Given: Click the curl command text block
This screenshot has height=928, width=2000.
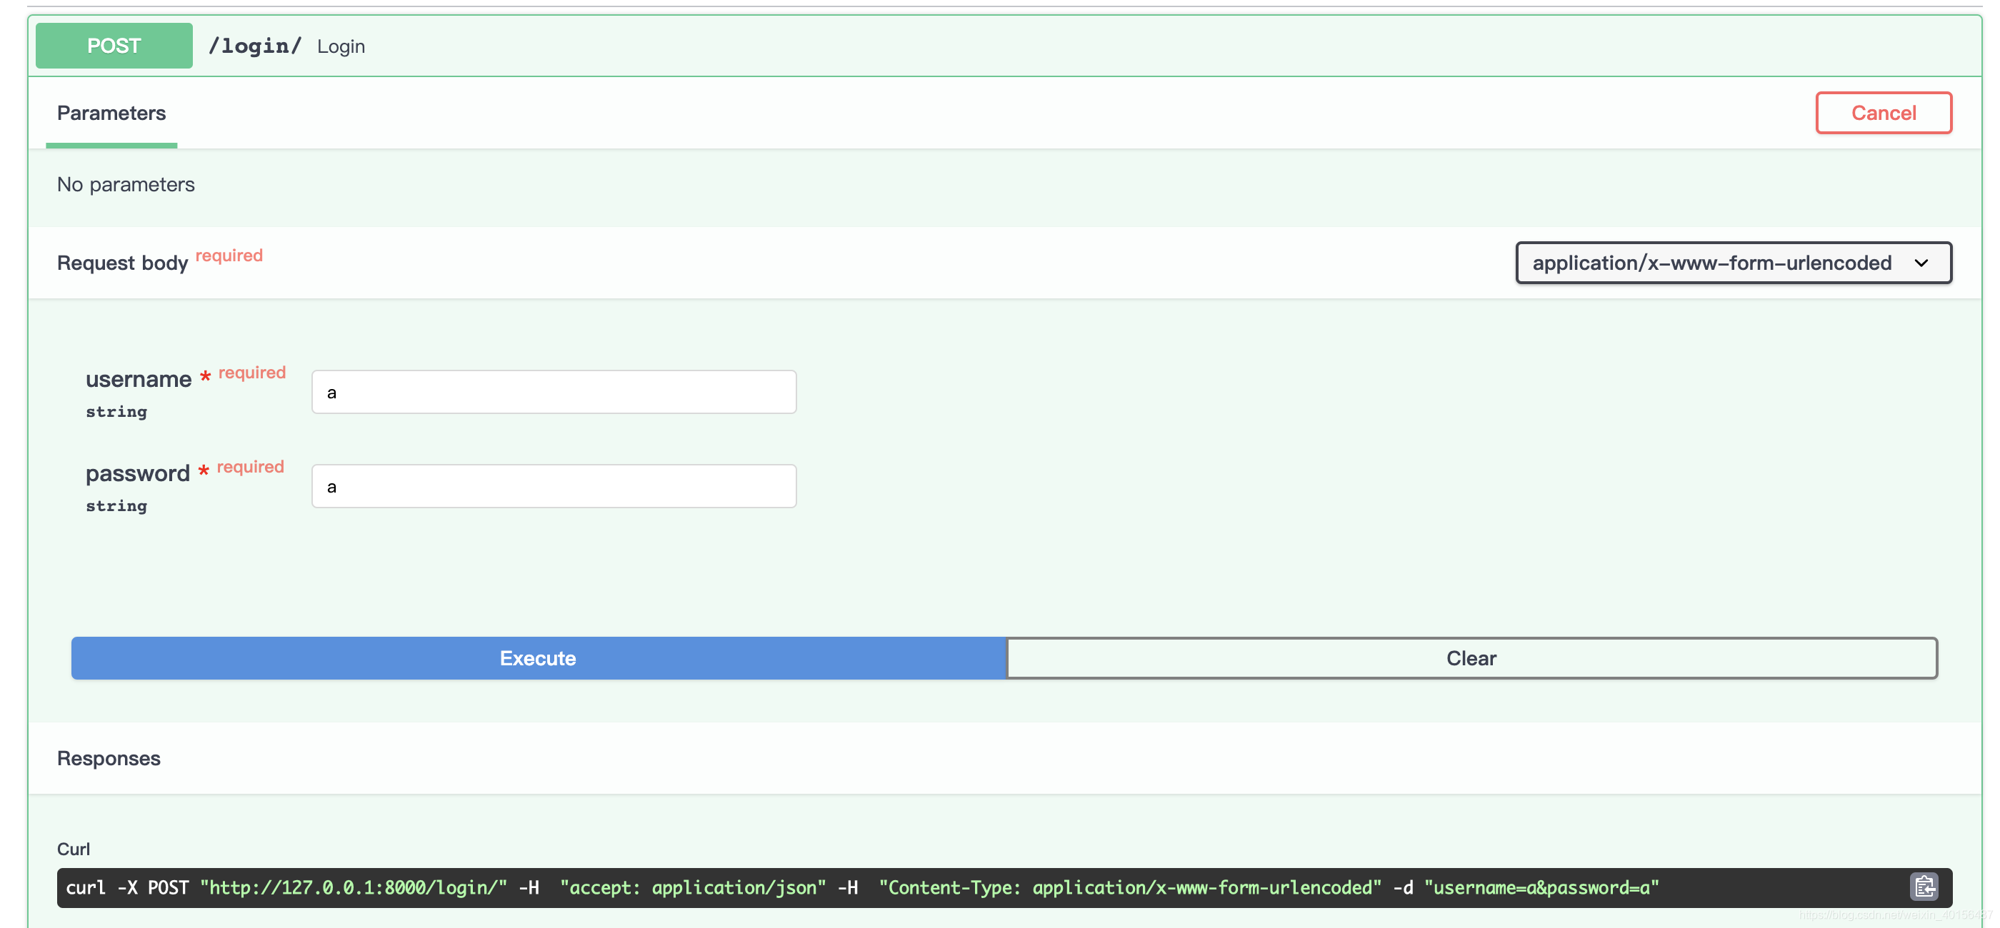Looking at the screenshot, I should tap(1005, 887).
